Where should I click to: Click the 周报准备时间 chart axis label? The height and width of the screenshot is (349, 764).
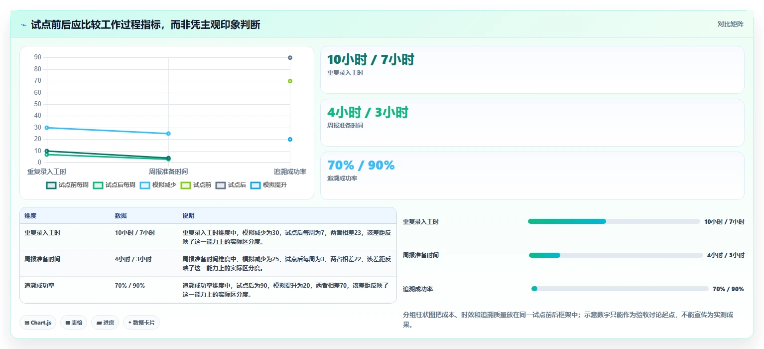168,172
